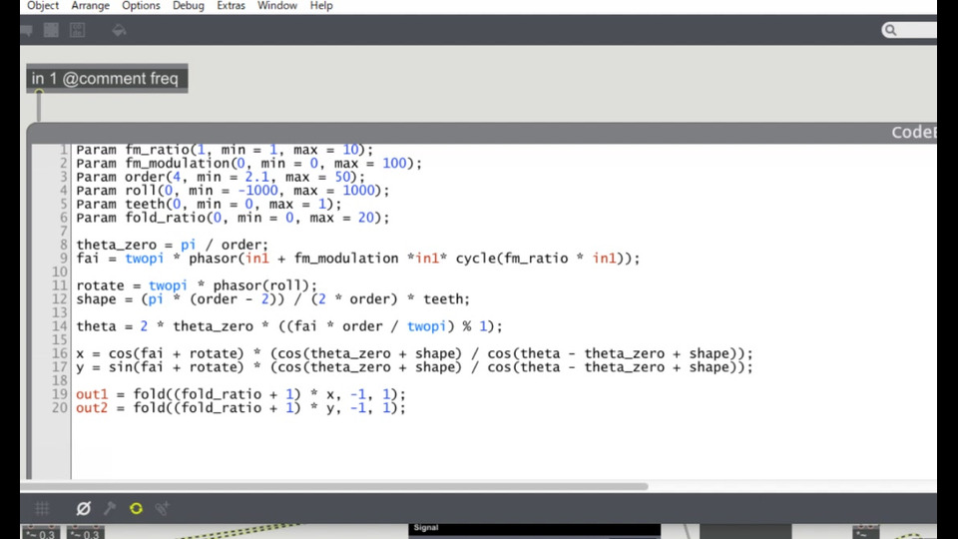
Task: Click the hammer compile icon
Action: point(110,508)
